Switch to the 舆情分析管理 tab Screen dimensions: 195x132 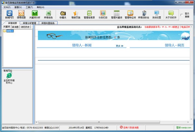29,23
